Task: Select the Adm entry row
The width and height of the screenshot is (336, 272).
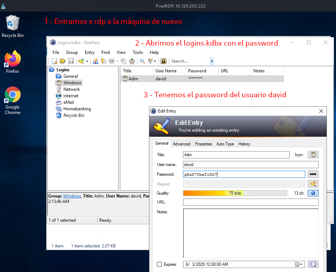Action: tap(202, 79)
